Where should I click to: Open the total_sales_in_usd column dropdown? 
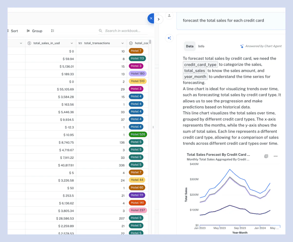tap(72, 43)
